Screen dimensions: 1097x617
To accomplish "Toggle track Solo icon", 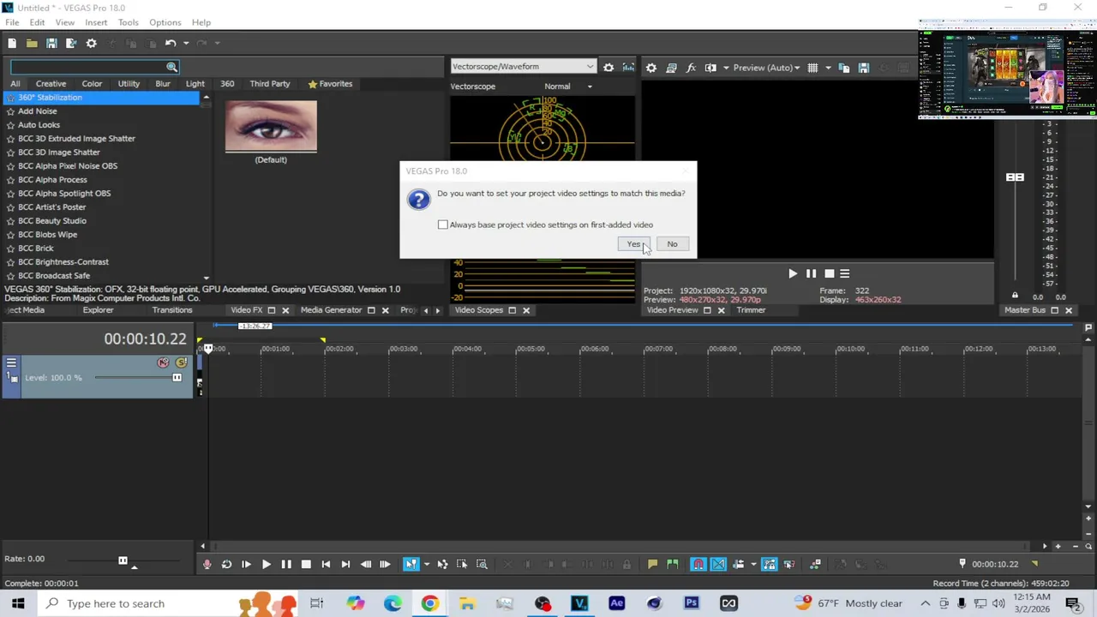I will pos(181,363).
